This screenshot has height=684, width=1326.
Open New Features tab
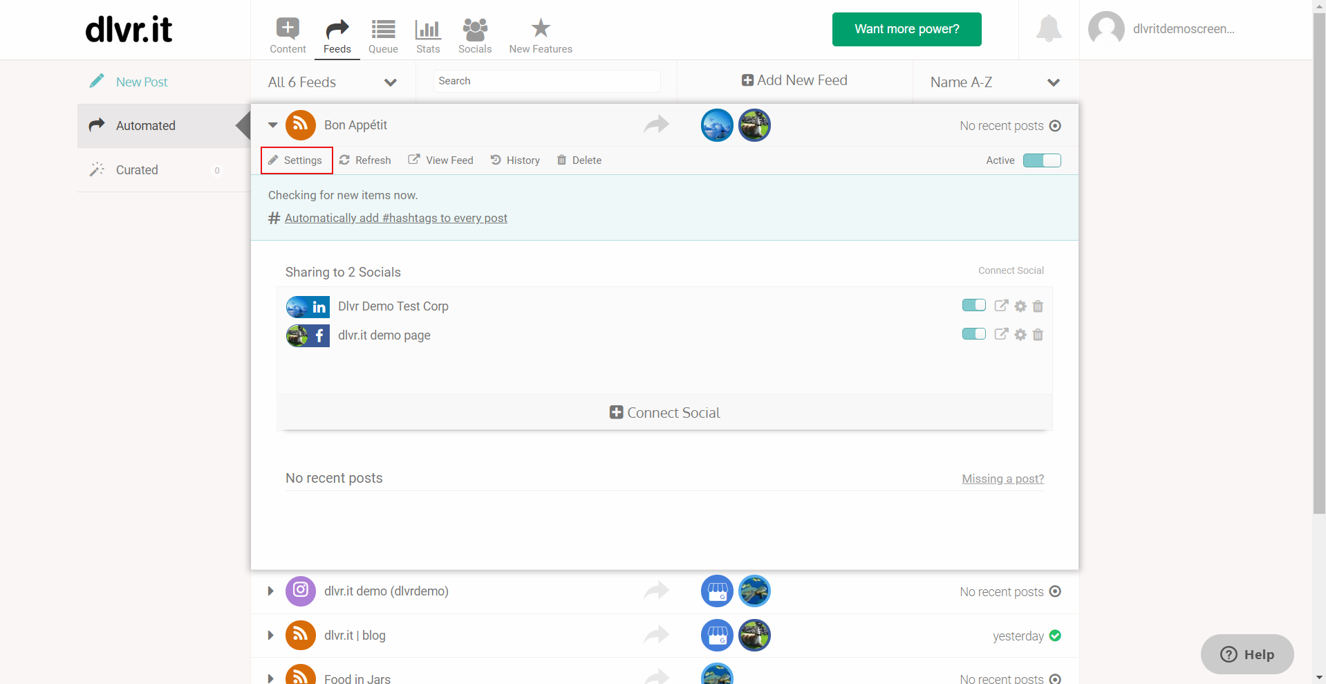click(541, 36)
